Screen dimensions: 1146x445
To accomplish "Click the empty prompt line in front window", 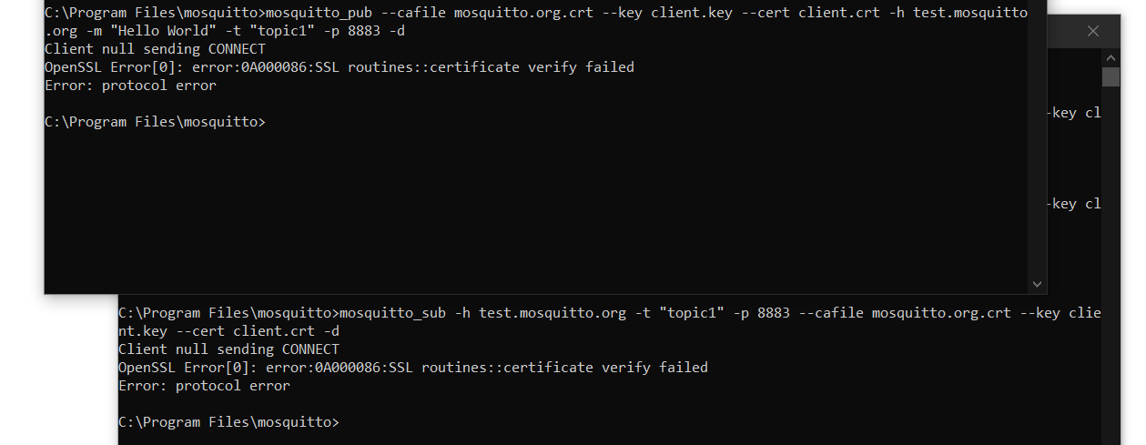I will pos(155,122).
